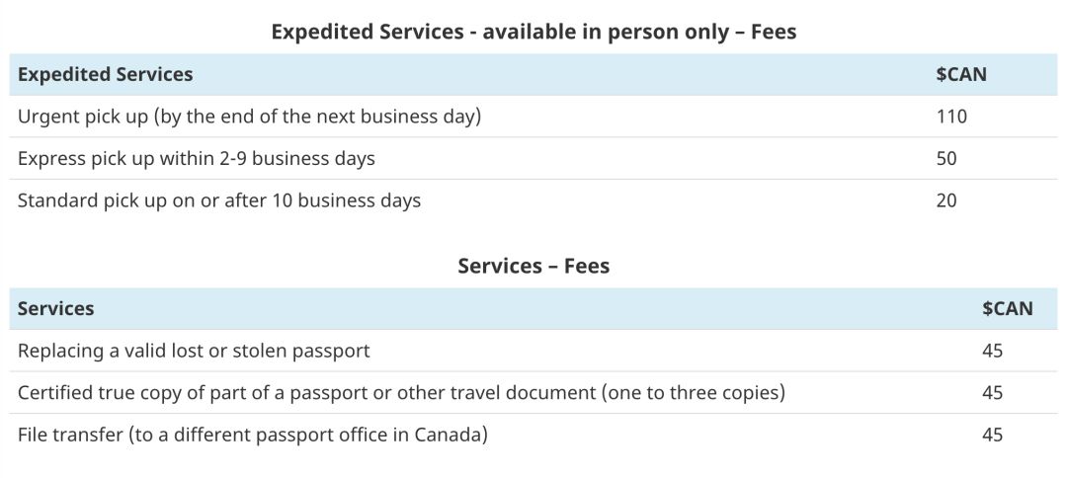Image resolution: width=1067 pixels, height=478 pixels.
Task: Click the 'Services – Fees' table title
Action: [x=533, y=266]
